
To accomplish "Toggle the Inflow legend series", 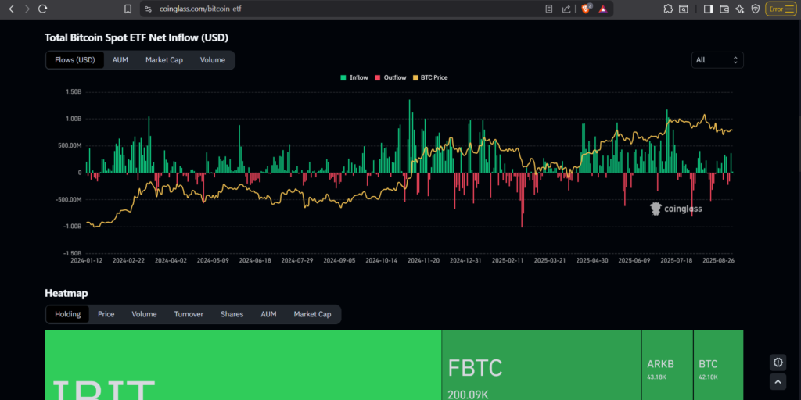I will click(x=354, y=77).
